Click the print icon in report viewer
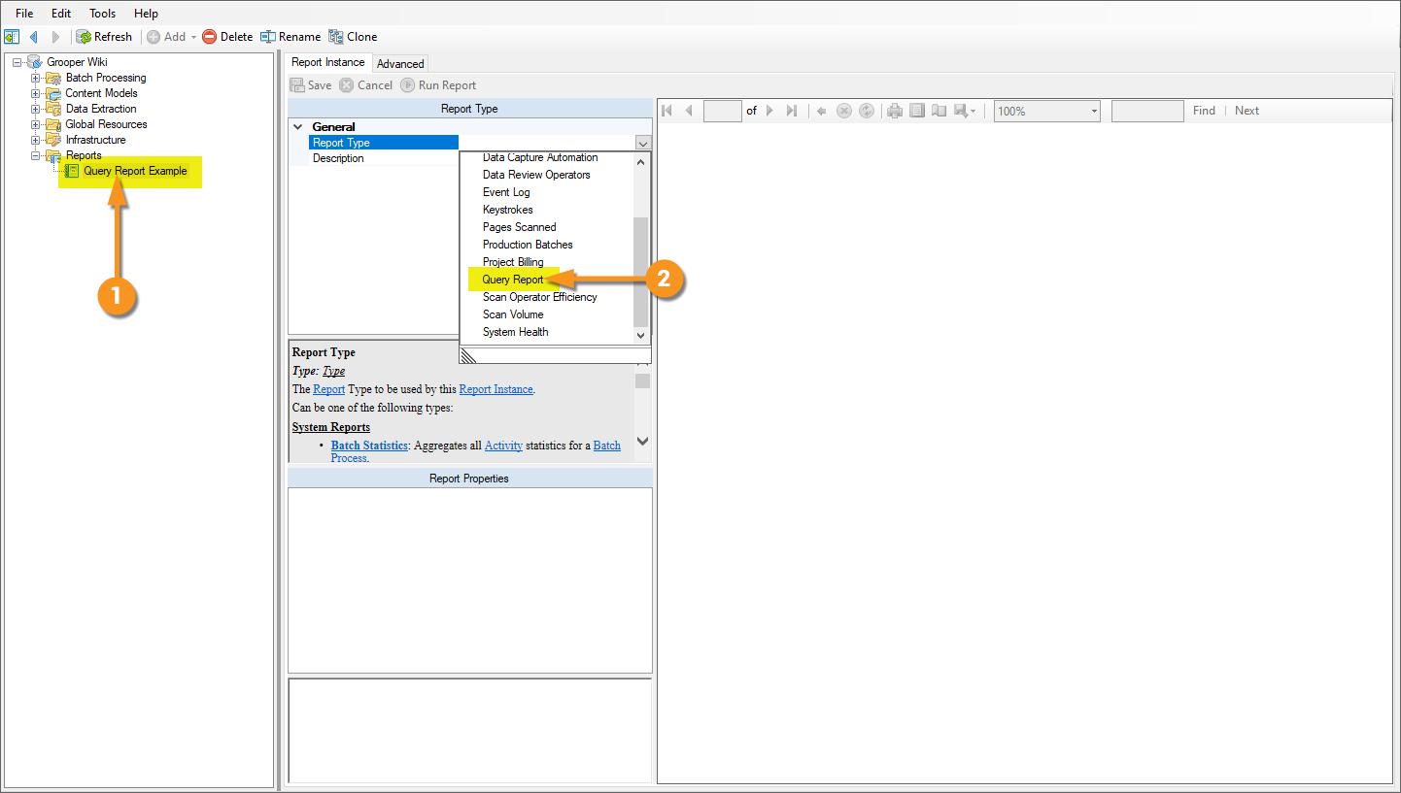1401x793 pixels. coord(895,111)
